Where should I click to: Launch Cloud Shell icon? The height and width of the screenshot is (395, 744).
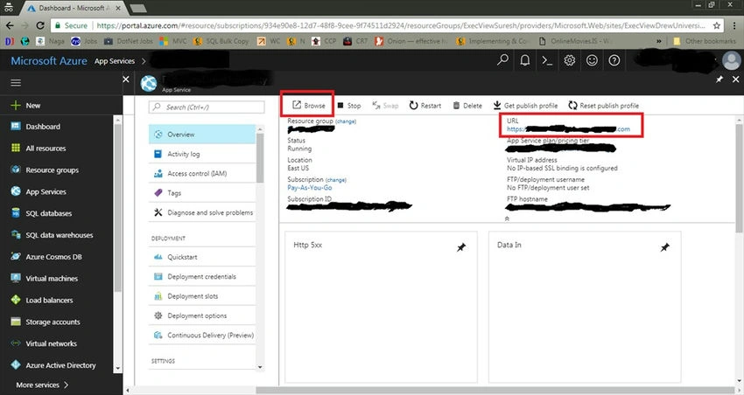pos(547,60)
